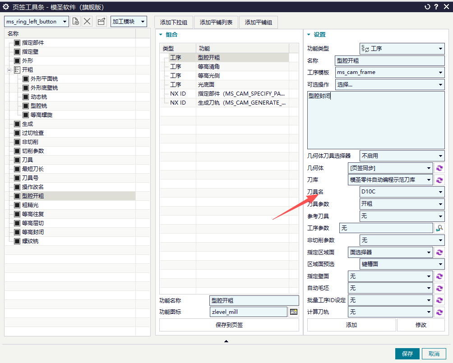
Task: Click the black square icon of 生成
Action: click(17, 124)
